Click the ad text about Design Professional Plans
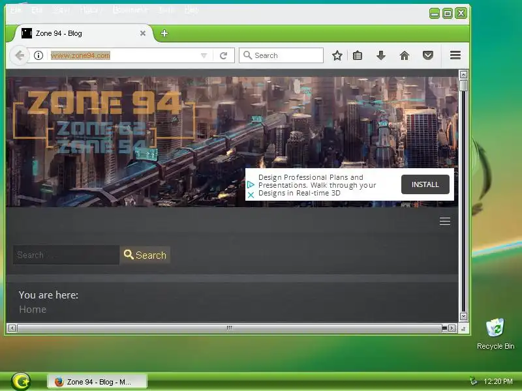Viewport: 522px width, 391px height. point(317,185)
